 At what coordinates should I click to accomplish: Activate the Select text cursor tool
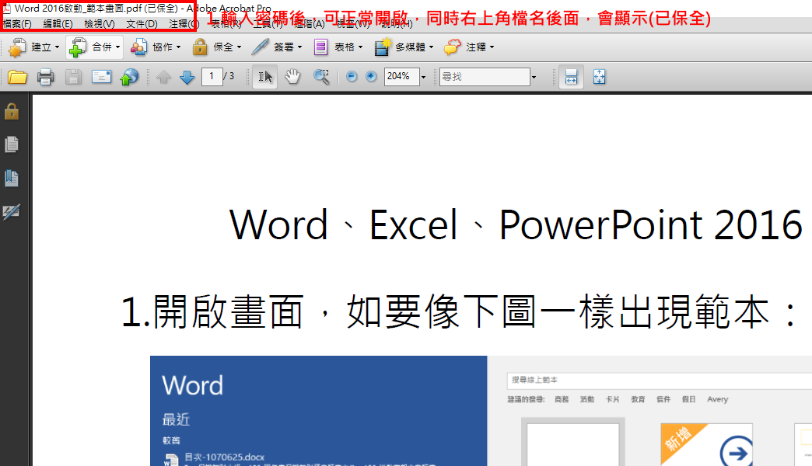(264, 77)
